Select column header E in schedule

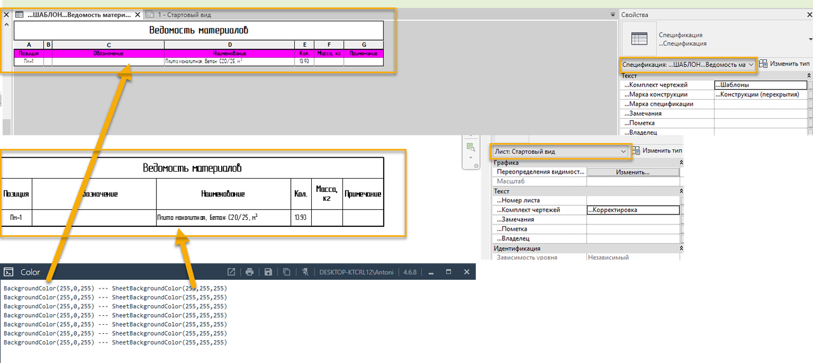(x=304, y=45)
